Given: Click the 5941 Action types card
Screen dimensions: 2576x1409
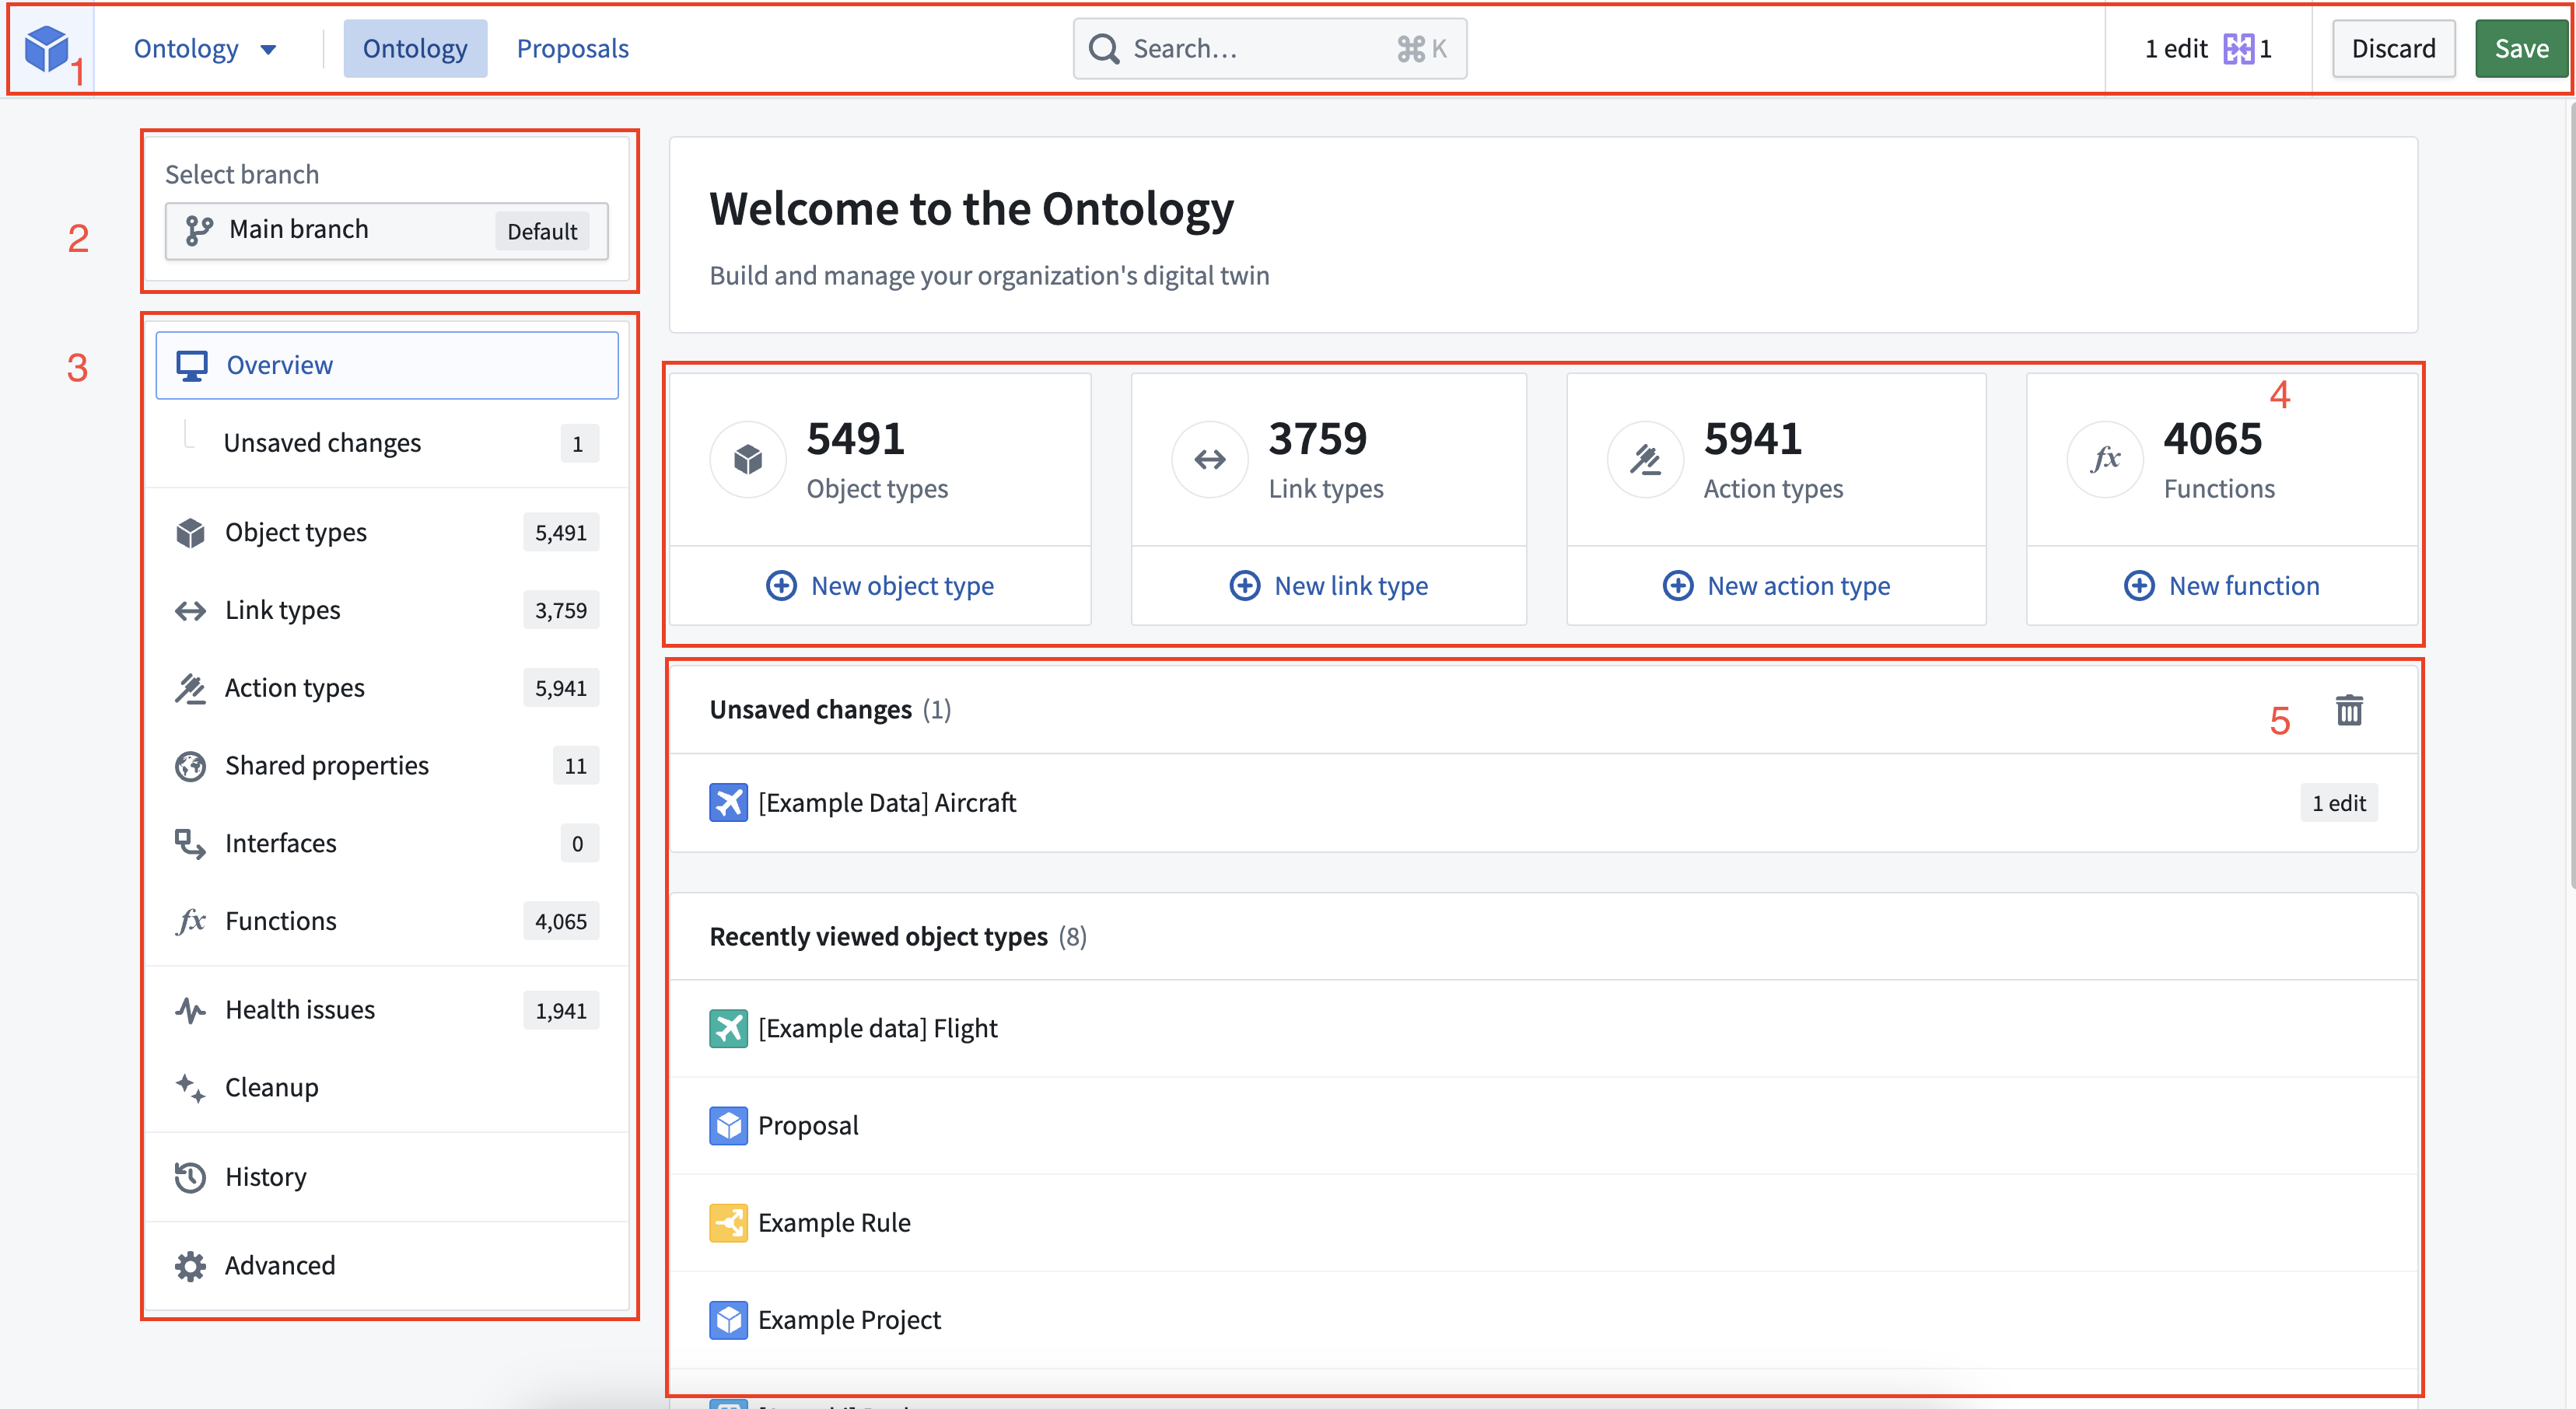Looking at the screenshot, I should 1776,459.
